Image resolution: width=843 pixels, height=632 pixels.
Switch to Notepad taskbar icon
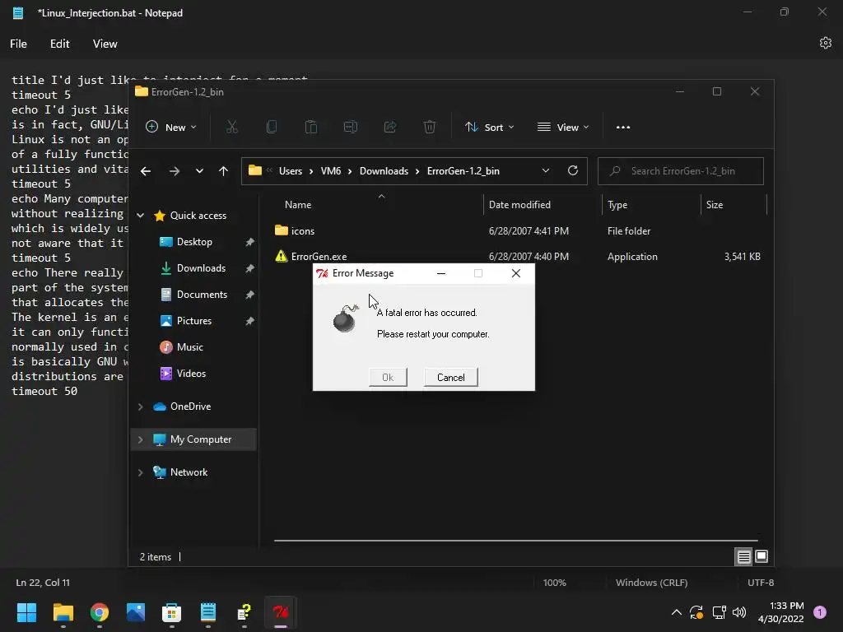[x=208, y=612]
